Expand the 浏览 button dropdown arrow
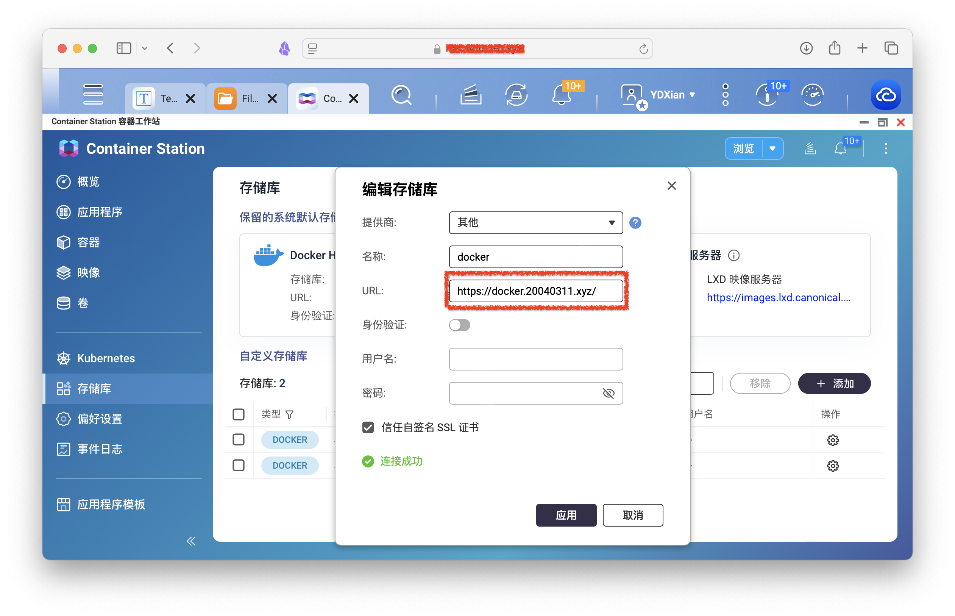The height and width of the screenshot is (616, 955). pos(772,149)
